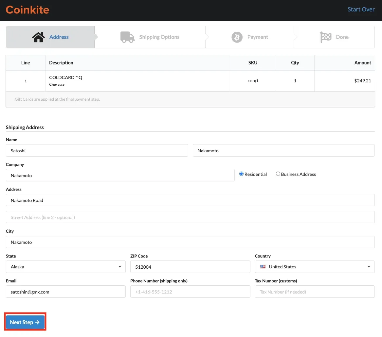The image size is (382, 337).
Task: Click the last name field with Nakamoto
Action: (283, 150)
